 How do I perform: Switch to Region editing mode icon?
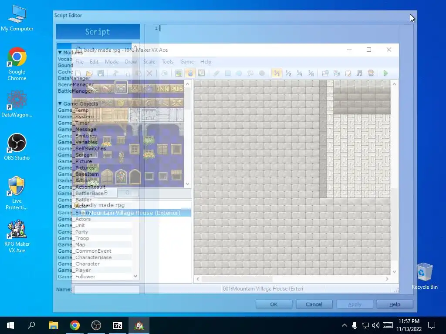click(201, 73)
